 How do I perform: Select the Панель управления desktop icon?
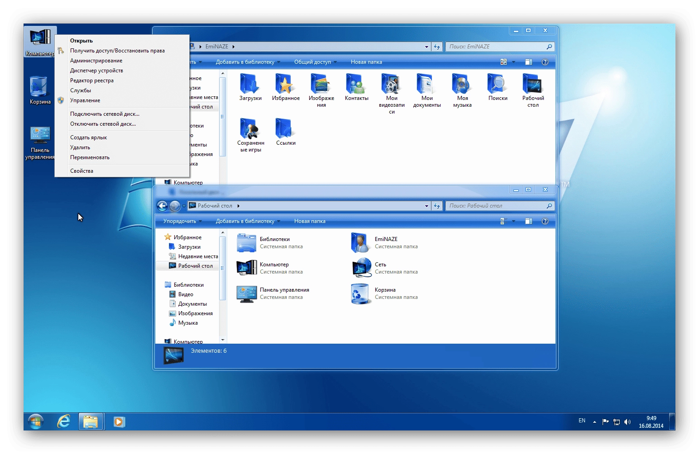(x=40, y=143)
